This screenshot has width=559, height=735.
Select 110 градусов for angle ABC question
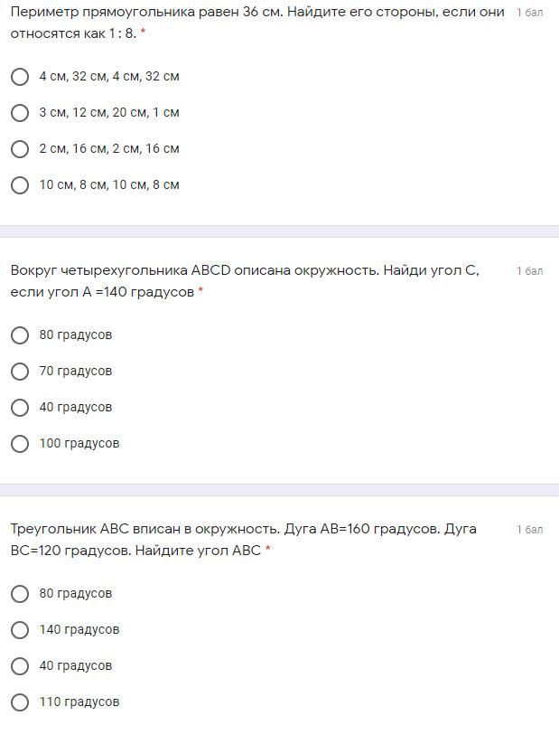(x=20, y=702)
